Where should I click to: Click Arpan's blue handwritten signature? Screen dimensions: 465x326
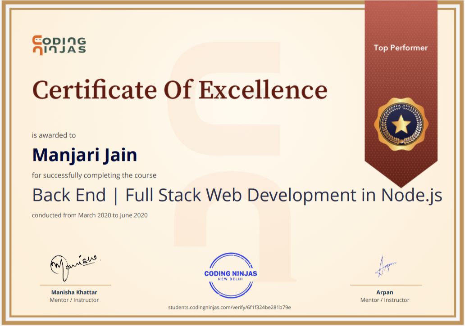pyautogui.click(x=385, y=266)
